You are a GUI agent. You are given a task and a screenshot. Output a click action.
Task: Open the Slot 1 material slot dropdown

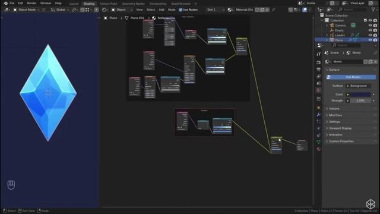click(215, 10)
